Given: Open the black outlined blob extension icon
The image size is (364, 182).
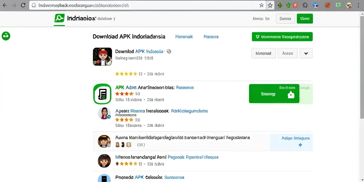Looking at the screenshot, I should coord(305,5).
